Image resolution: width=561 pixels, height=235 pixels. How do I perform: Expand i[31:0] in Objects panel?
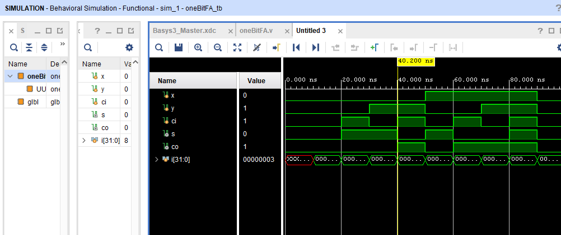84,140
